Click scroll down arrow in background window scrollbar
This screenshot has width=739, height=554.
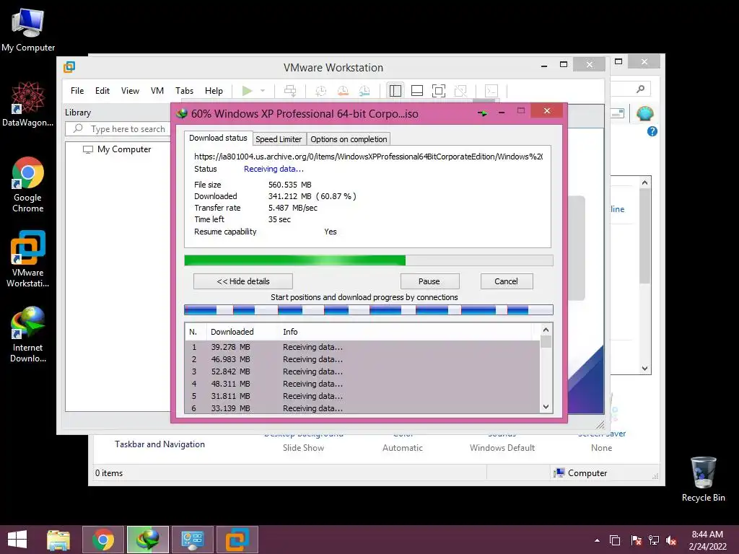coord(644,369)
